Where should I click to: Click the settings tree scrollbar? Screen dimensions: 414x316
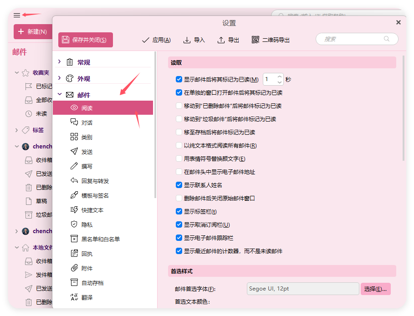(155, 125)
